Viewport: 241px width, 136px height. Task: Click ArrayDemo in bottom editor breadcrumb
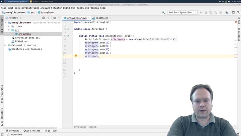click(x=80, y=127)
